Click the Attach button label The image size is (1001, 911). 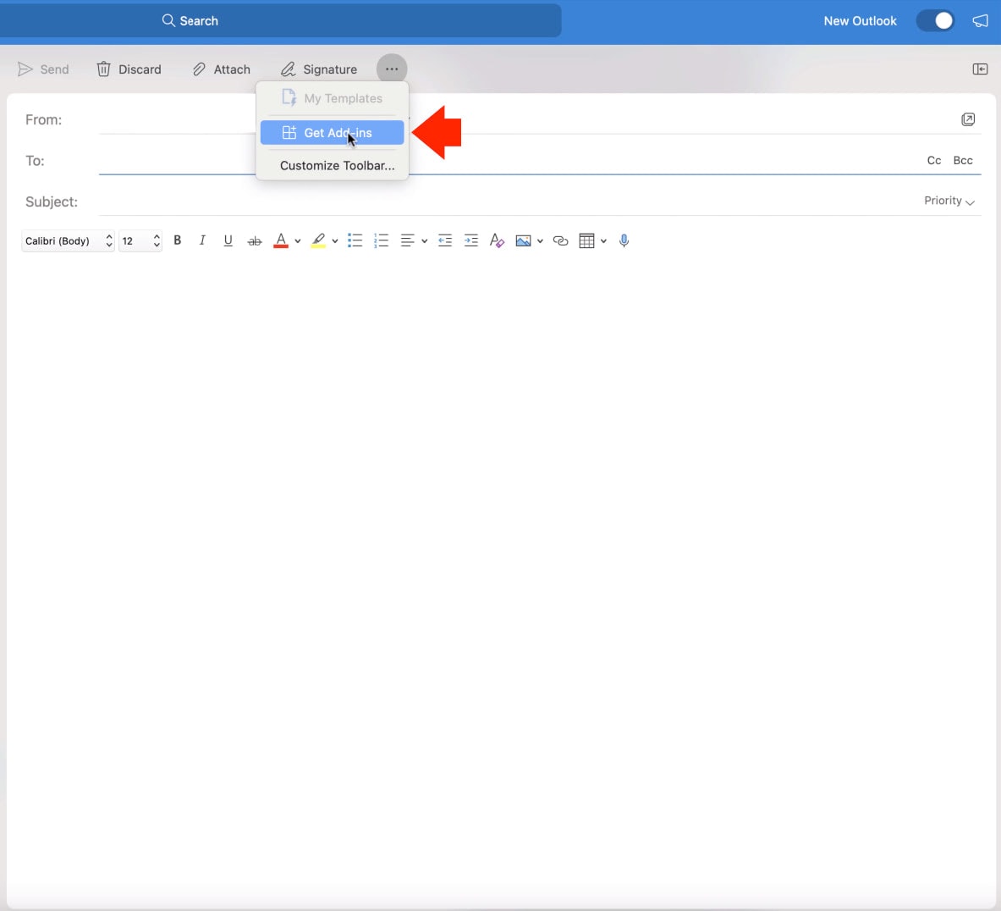(232, 69)
